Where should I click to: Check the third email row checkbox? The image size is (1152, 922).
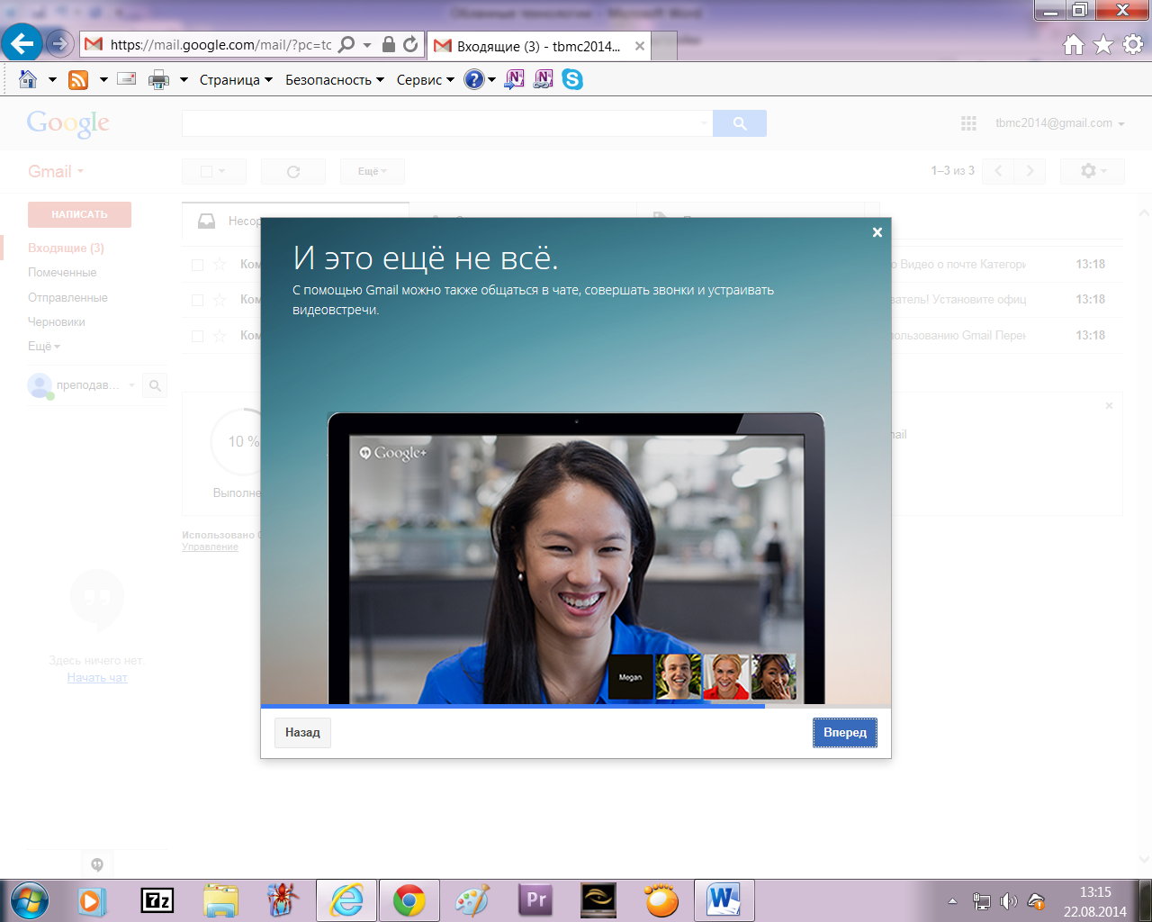(x=197, y=336)
